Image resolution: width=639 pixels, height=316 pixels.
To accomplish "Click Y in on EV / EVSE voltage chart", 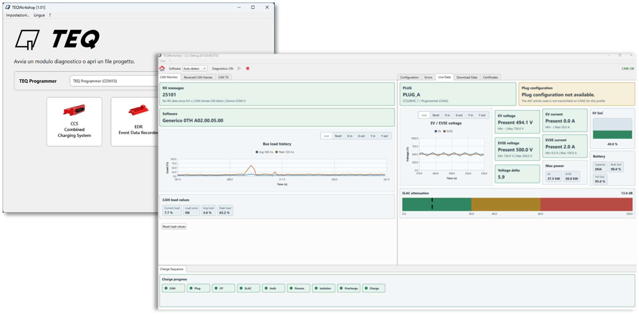I will pos(470,115).
